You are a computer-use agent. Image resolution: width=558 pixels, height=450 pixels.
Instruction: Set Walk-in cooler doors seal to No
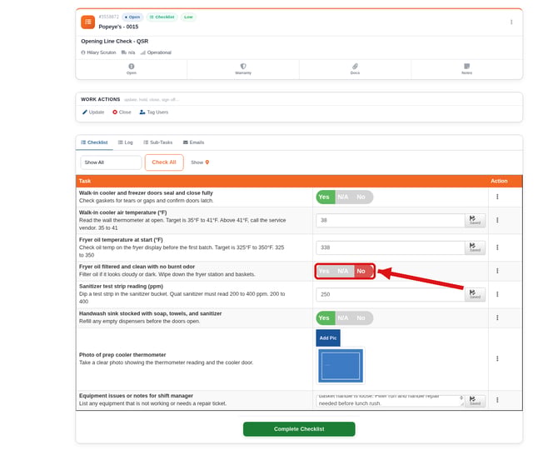pos(361,197)
